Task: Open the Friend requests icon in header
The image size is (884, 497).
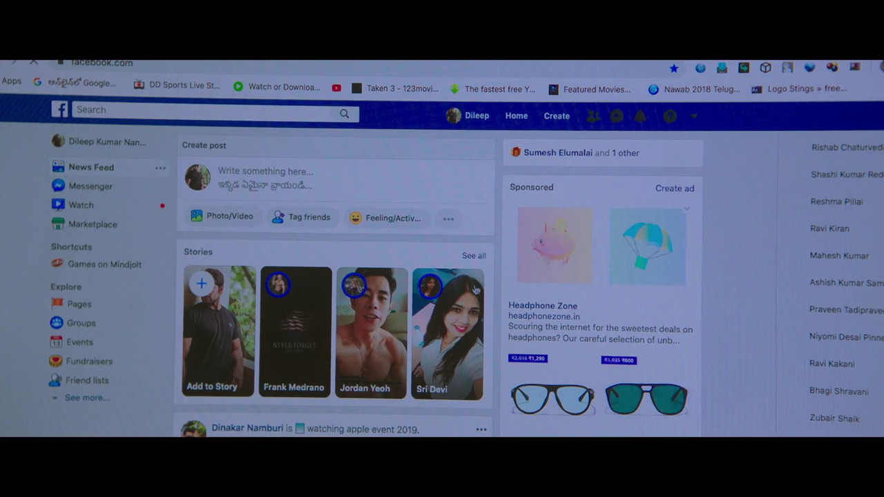Action: pyautogui.click(x=593, y=117)
